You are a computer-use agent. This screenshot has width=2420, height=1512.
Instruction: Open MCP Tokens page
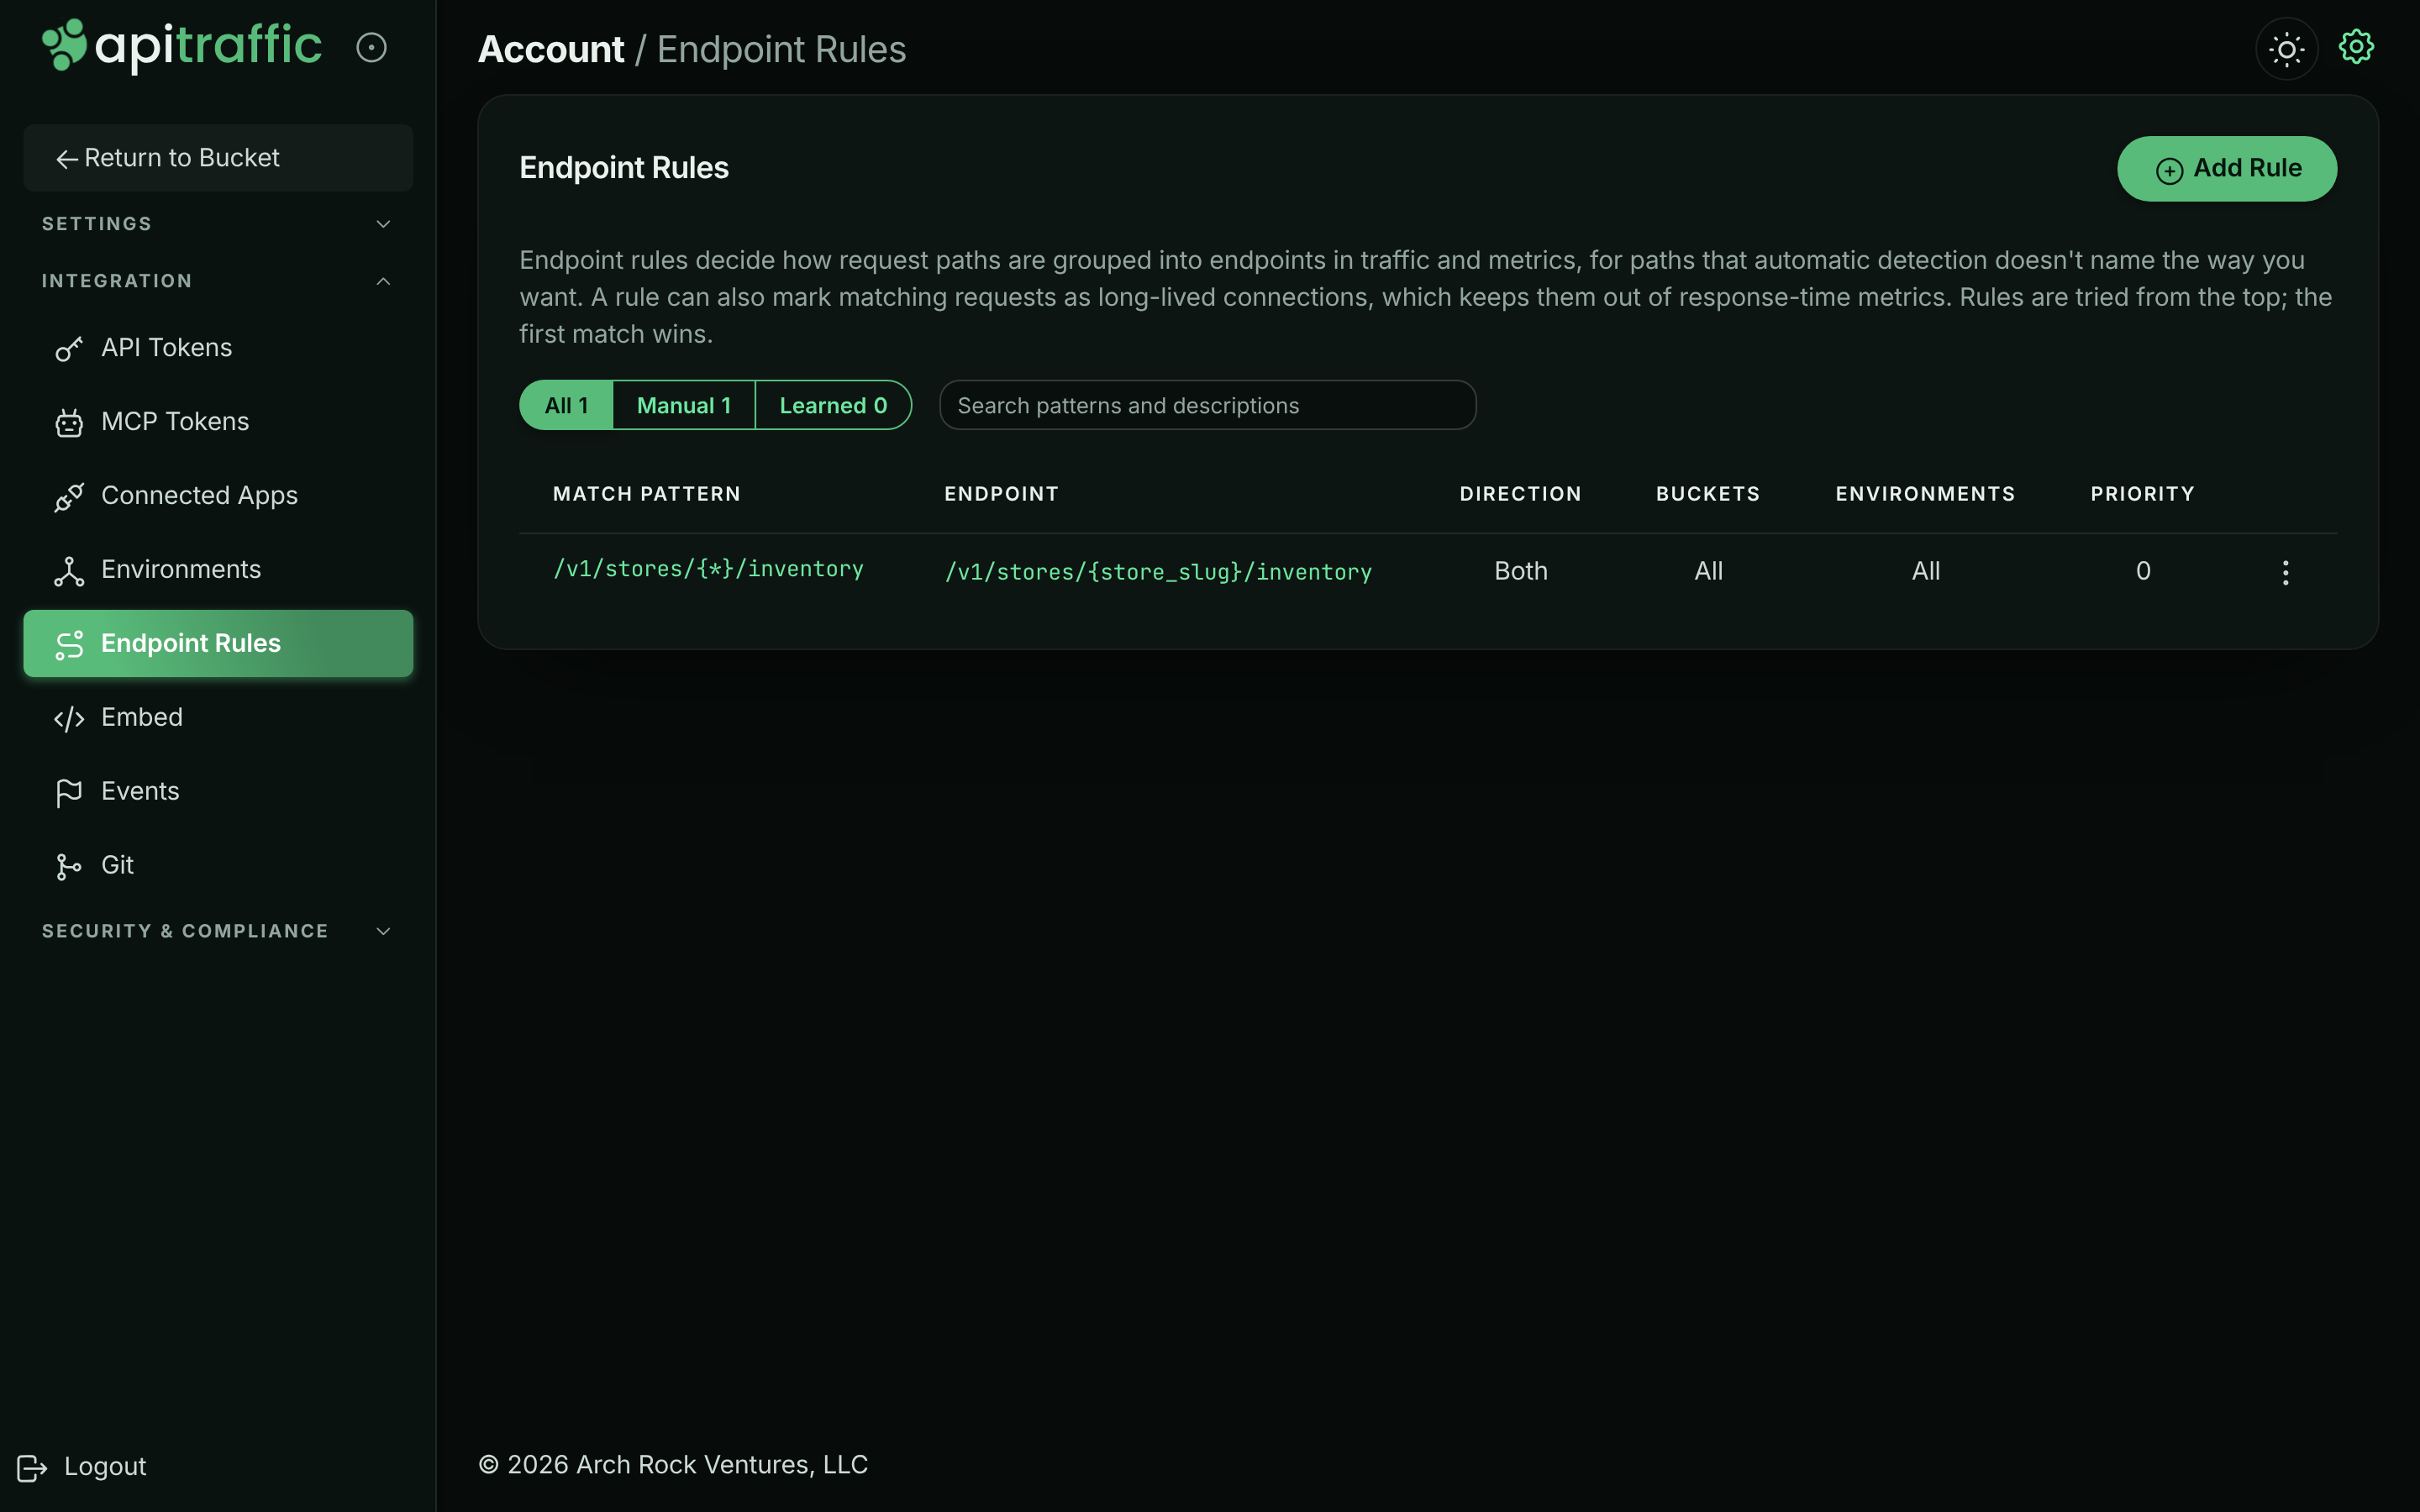[x=218, y=422]
